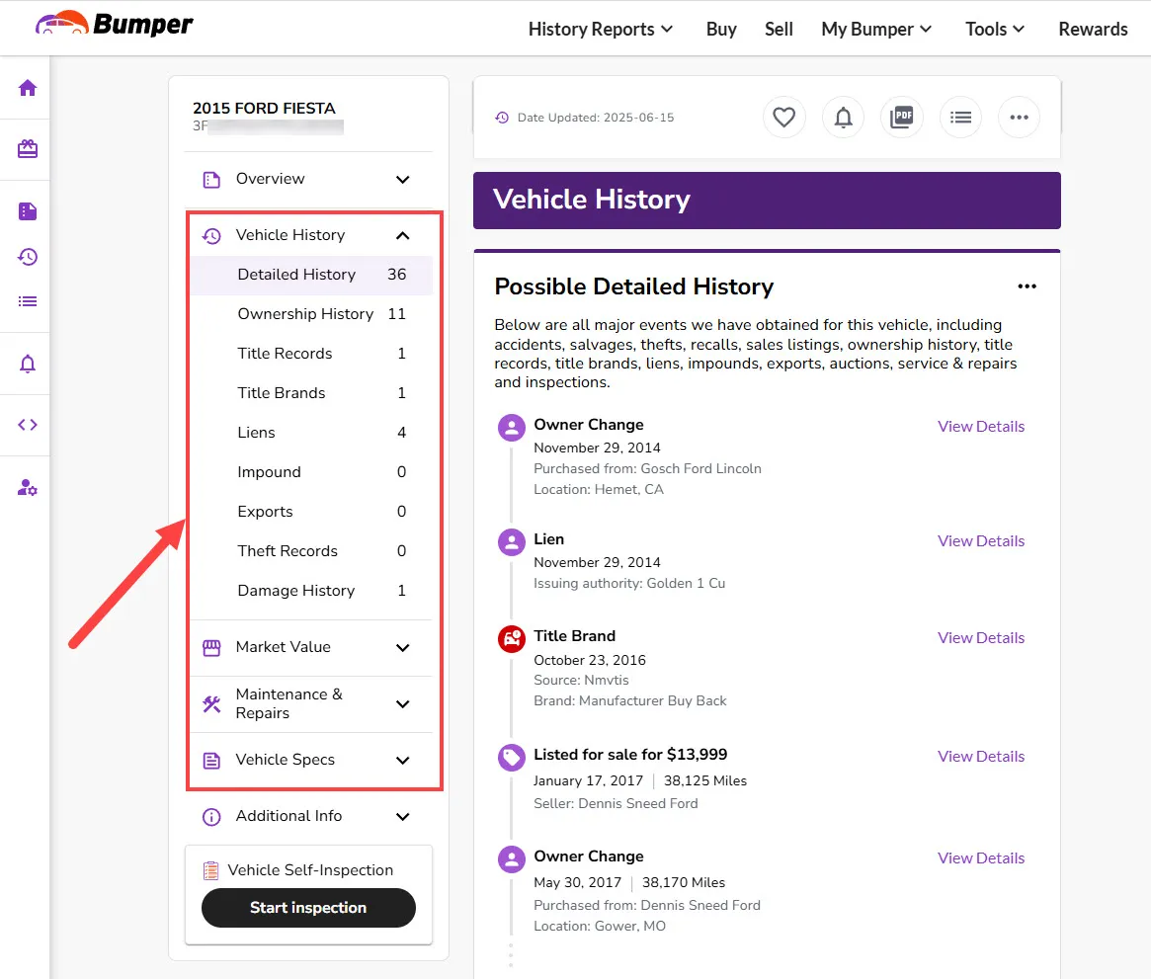This screenshot has width=1151, height=979.
Task: Download the report via PDF icon
Action: coord(901,118)
